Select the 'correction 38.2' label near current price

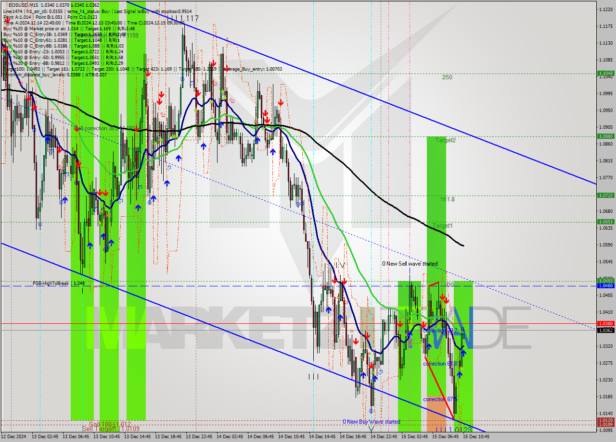coord(440,331)
